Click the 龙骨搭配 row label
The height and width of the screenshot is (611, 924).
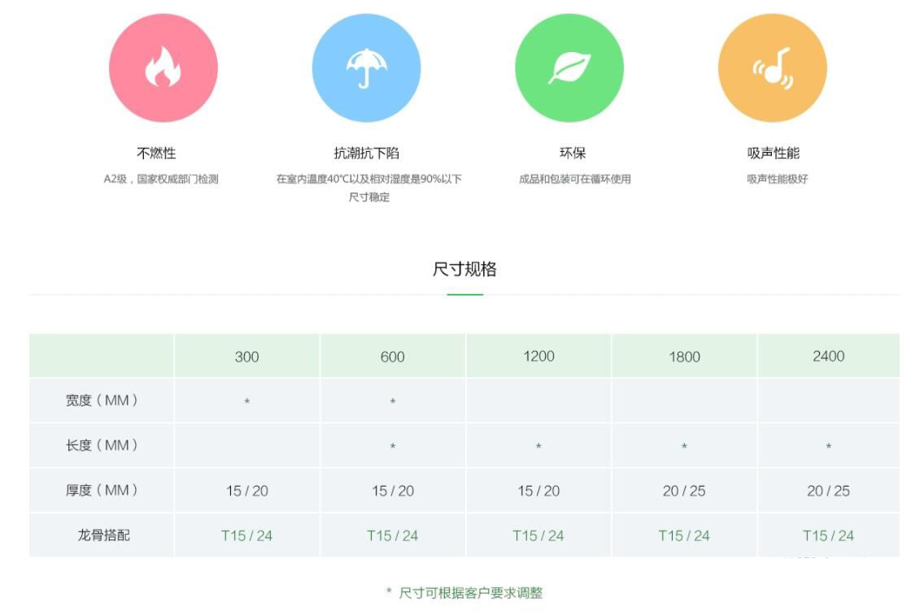click(103, 535)
